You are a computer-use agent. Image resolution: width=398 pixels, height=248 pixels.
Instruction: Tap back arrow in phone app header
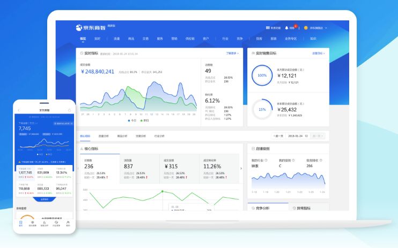pyautogui.click(x=19, y=110)
